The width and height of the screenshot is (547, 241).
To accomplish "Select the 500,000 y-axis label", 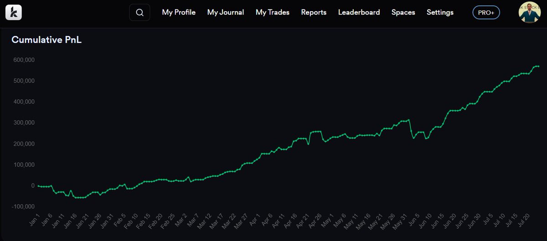I will (x=24, y=81).
